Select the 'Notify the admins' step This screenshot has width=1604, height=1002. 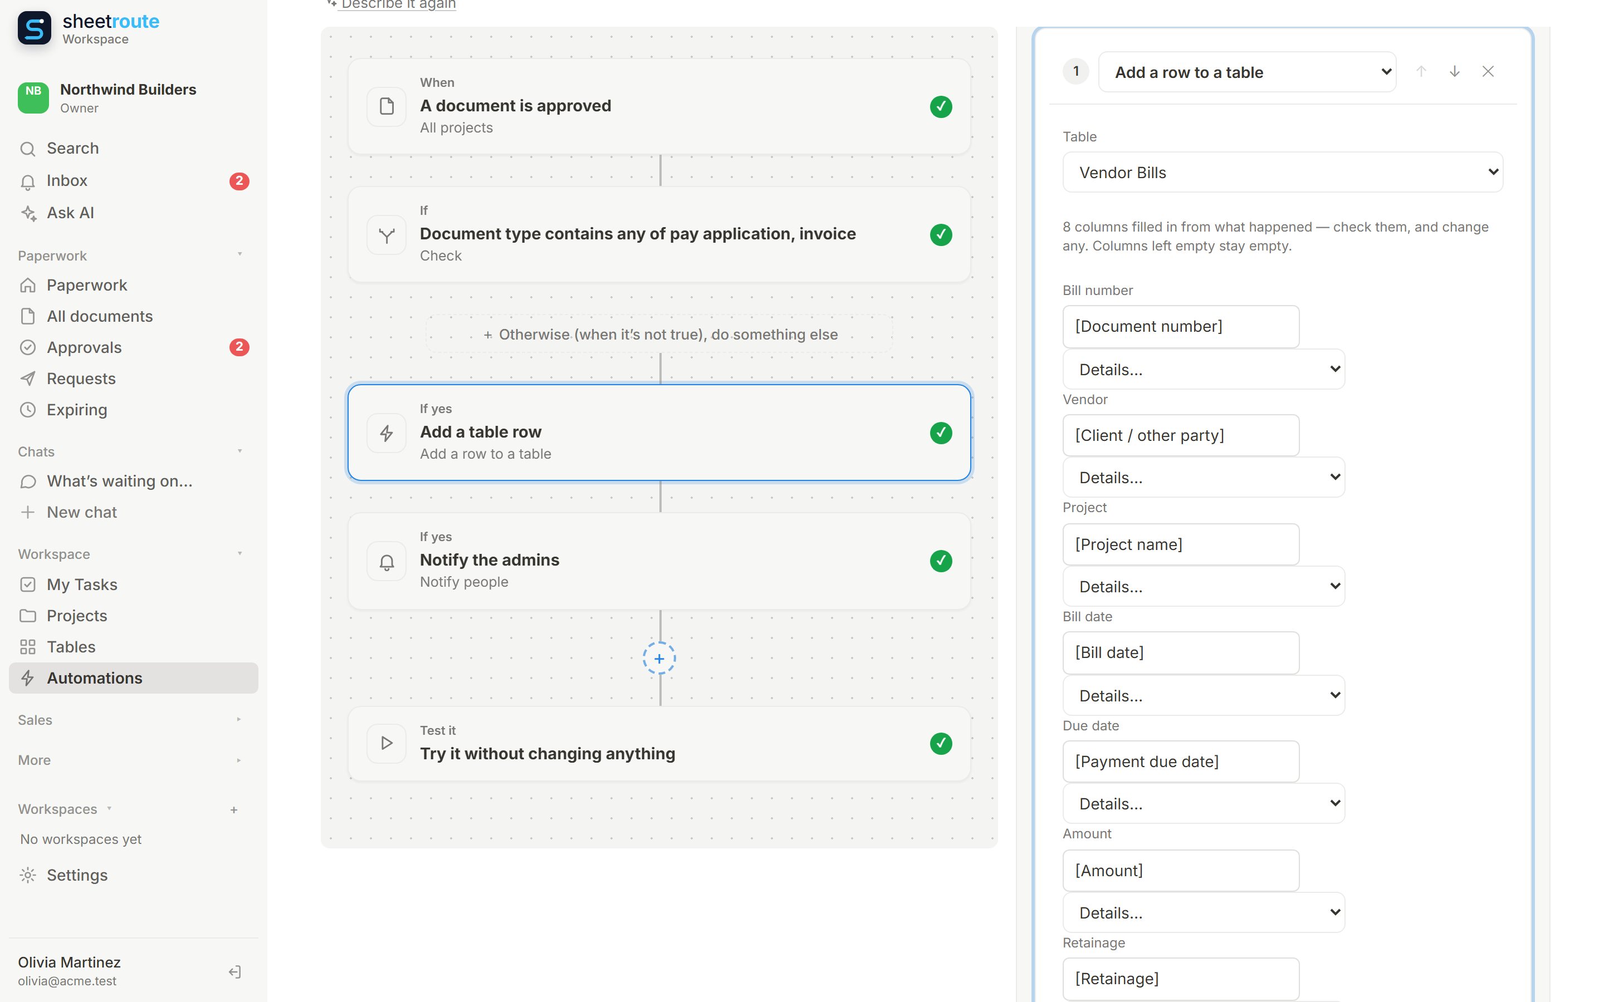pyautogui.click(x=659, y=561)
